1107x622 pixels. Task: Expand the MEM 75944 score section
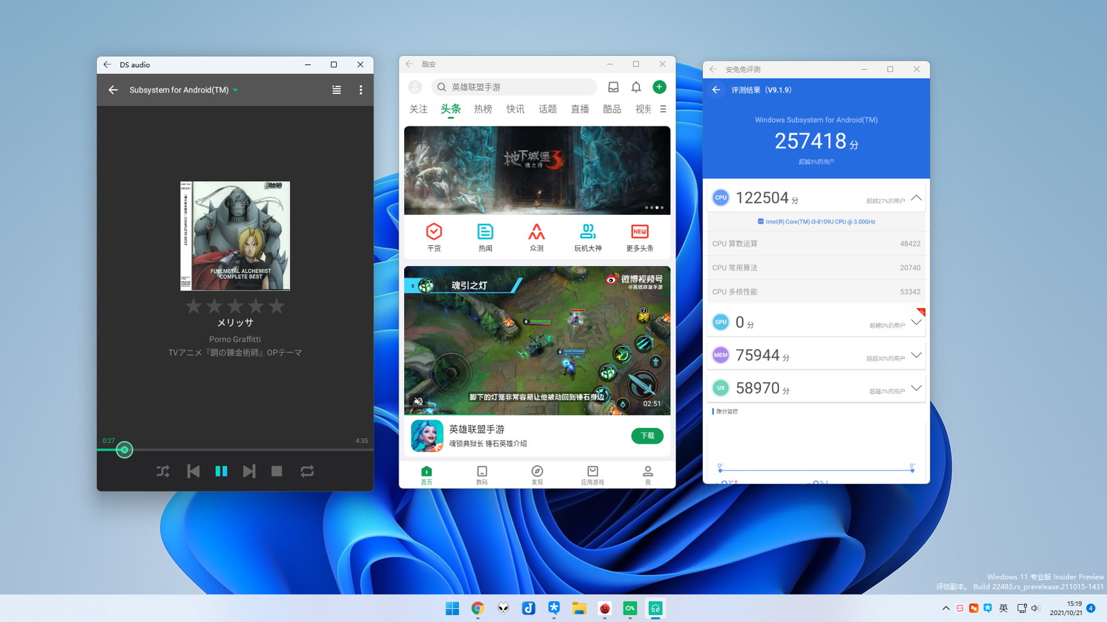916,355
